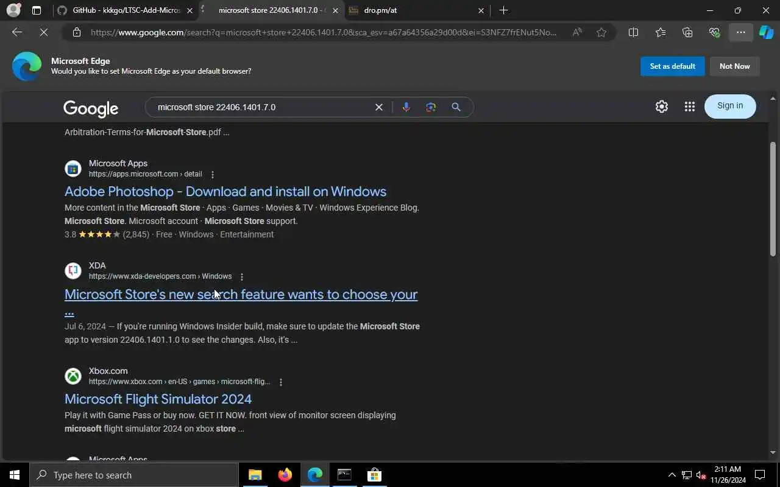This screenshot has width=780, height=487.
Task: Open a new tab with plus button
Action: click(x=503, y=10)
